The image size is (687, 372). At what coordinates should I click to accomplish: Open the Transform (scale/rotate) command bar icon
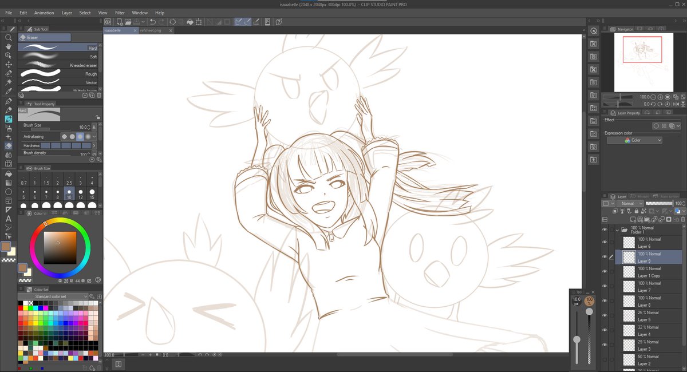(198, 22)
